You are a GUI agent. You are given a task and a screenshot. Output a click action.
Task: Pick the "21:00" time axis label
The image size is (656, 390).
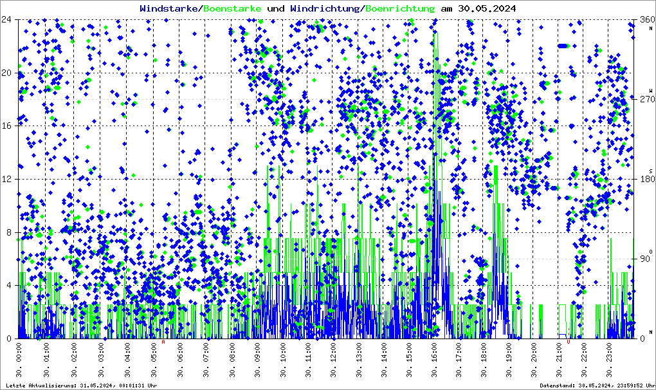pyautogui.click(x=558, y=360)
